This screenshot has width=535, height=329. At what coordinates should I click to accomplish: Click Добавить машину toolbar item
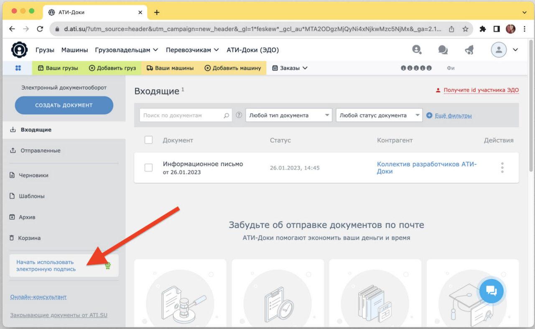(x=233, y=68)
